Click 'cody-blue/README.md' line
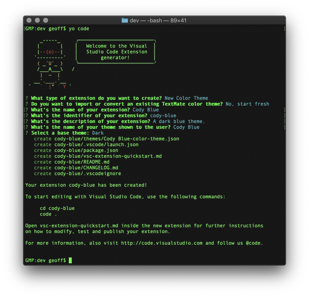309x296 pixels. click(x=82, y=162)
